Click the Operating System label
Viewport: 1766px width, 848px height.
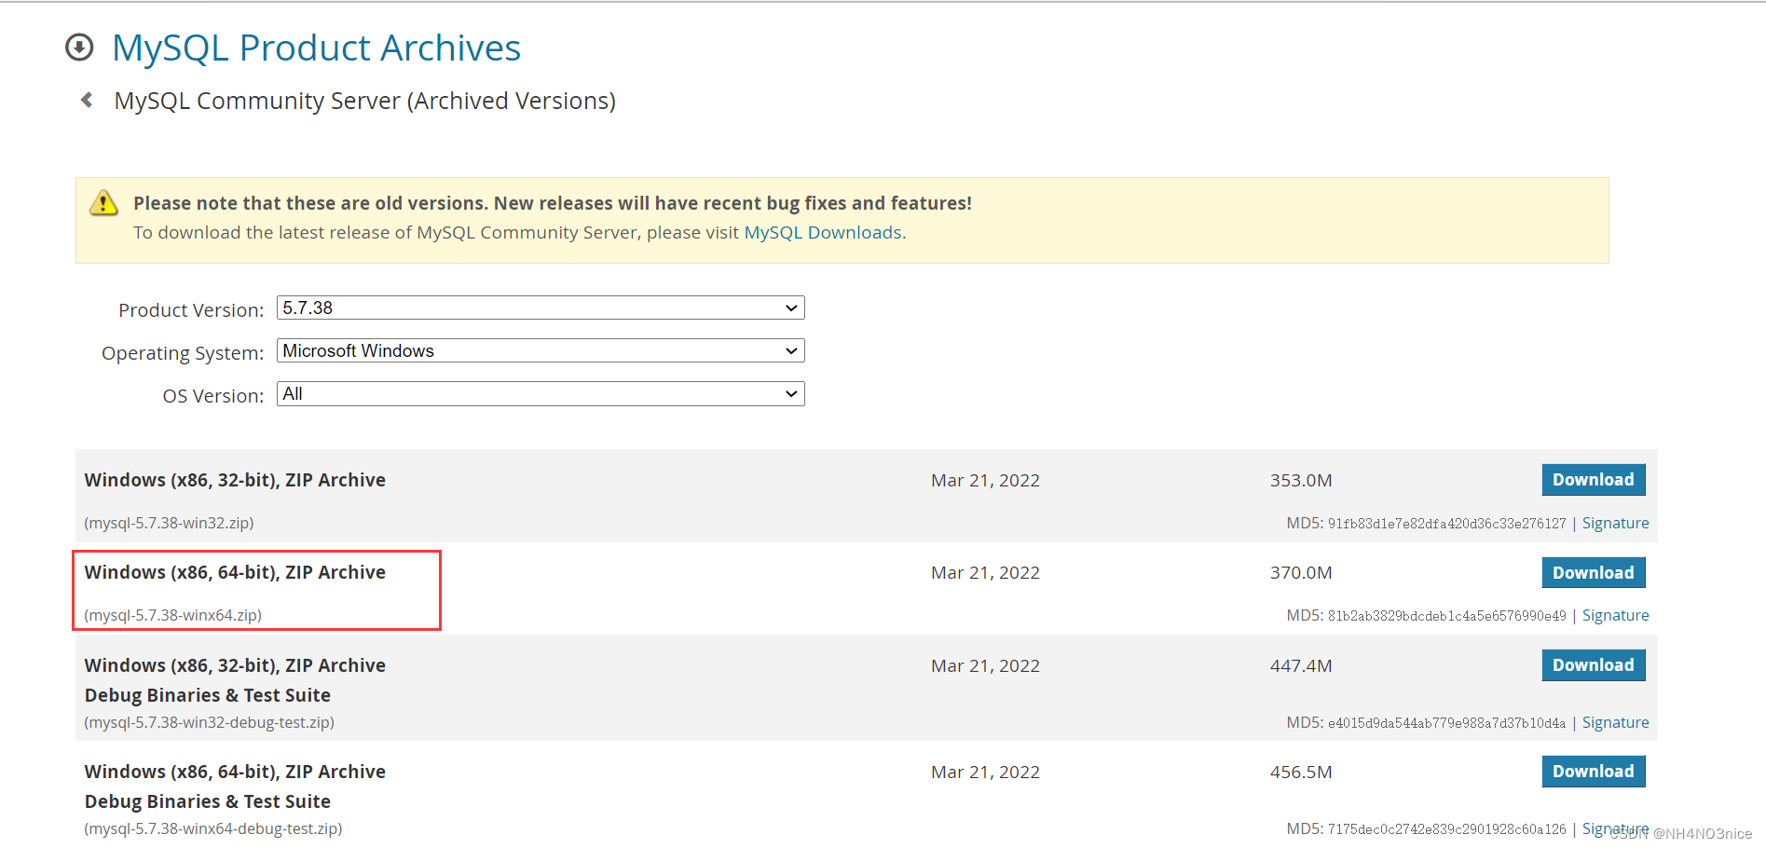pyautogui.click(x=183, y=352)
